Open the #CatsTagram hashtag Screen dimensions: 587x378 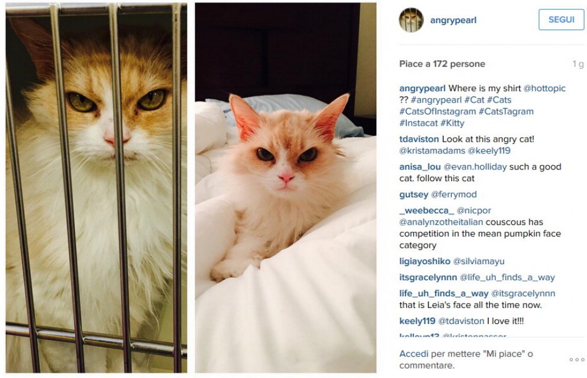coord(506,111)
